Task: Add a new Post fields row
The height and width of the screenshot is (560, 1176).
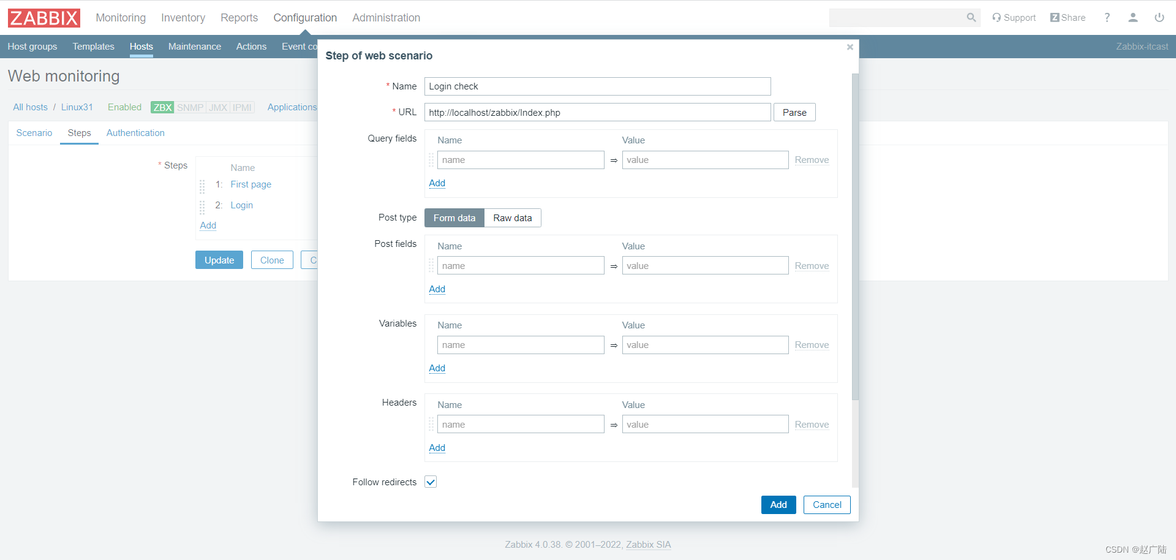Action: pyautogui.click(x=437, y=289)
